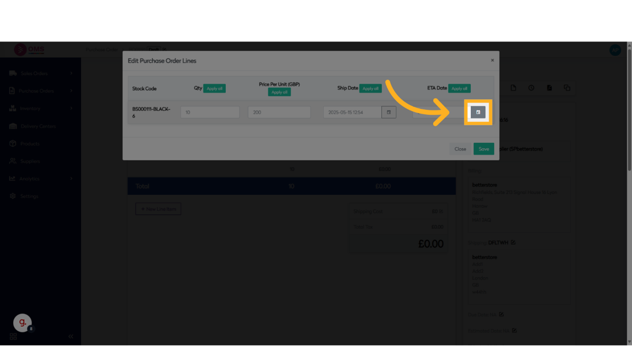
Task: Apply ETA Date to all lines
Action: point(459,88)
